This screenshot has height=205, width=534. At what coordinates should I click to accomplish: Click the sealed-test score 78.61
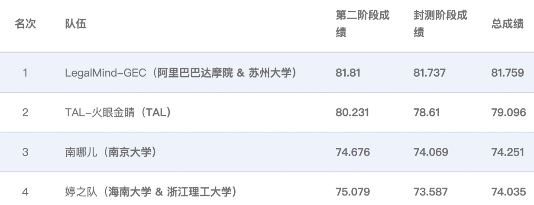[x=427, y=113]
